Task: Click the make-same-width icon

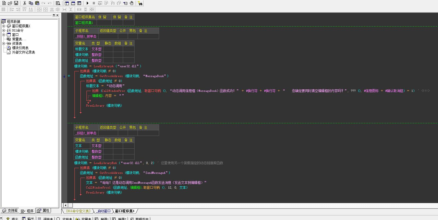Action: [x=79, y=9]
